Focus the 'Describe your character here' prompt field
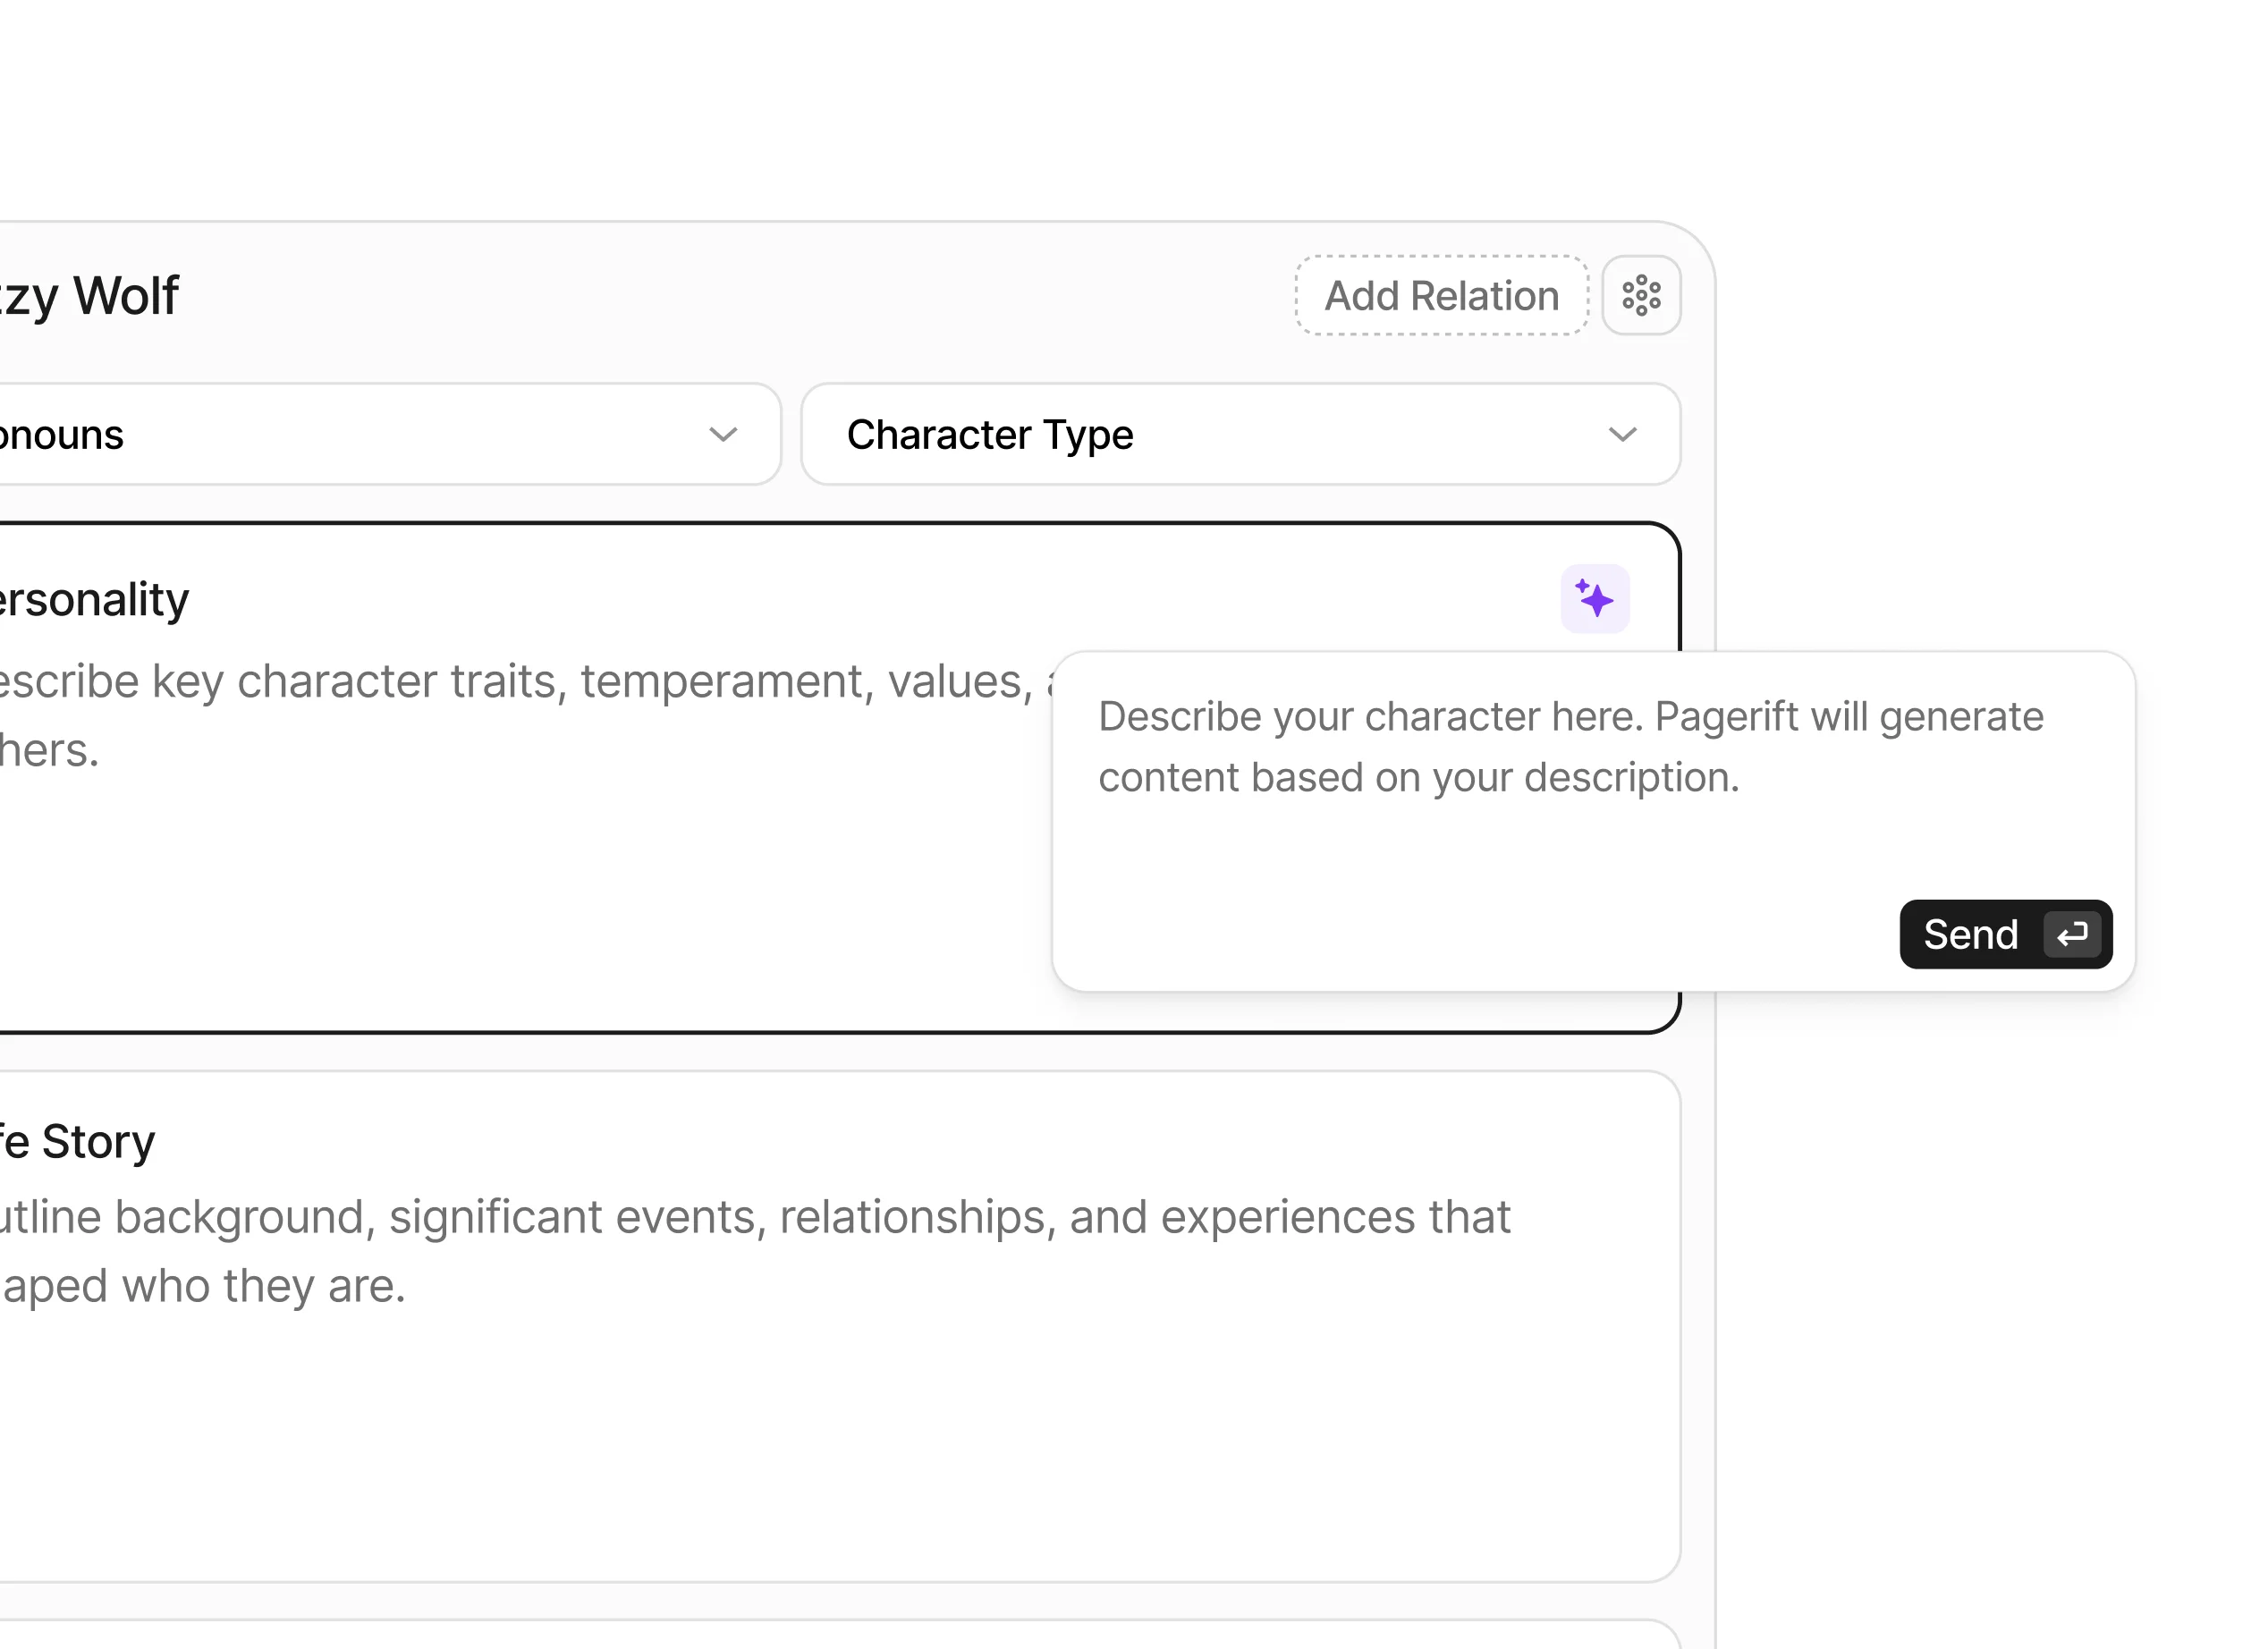The width and height of the screenshot is (2268, 1649). pyautogui.click(x=1570, y=747)
